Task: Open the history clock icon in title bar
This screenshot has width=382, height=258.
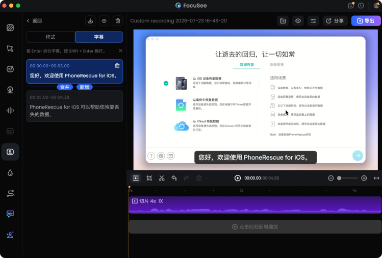Action: (361, 6)
